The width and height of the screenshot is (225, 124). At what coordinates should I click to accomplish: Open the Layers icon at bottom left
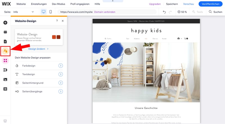pos(5,121)
